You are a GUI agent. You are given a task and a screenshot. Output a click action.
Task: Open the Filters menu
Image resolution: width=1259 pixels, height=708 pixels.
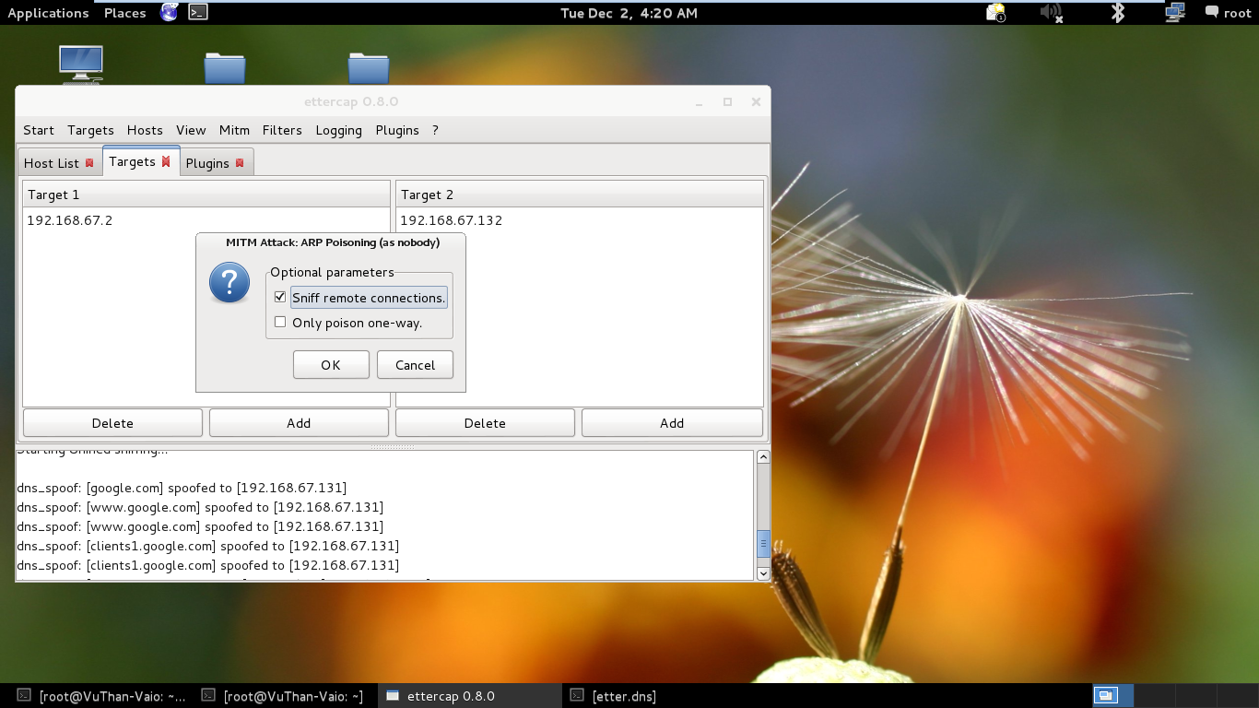[x=282, y=130]
